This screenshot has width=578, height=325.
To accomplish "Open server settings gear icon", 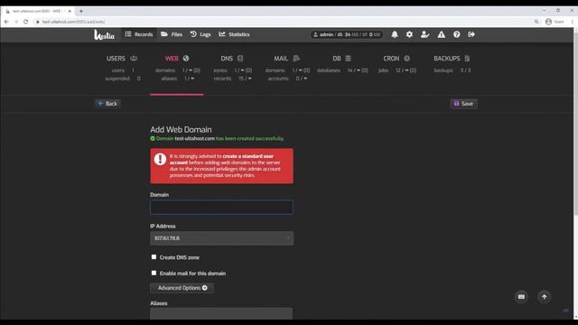I will click(409, 34).
